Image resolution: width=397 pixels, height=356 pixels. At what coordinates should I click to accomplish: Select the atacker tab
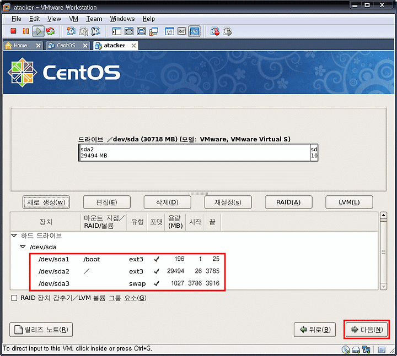coord(115,46)
